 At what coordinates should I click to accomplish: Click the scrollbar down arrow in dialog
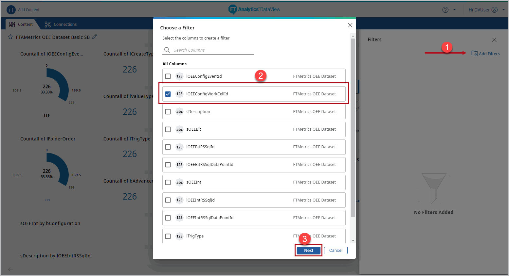(353, 240)
